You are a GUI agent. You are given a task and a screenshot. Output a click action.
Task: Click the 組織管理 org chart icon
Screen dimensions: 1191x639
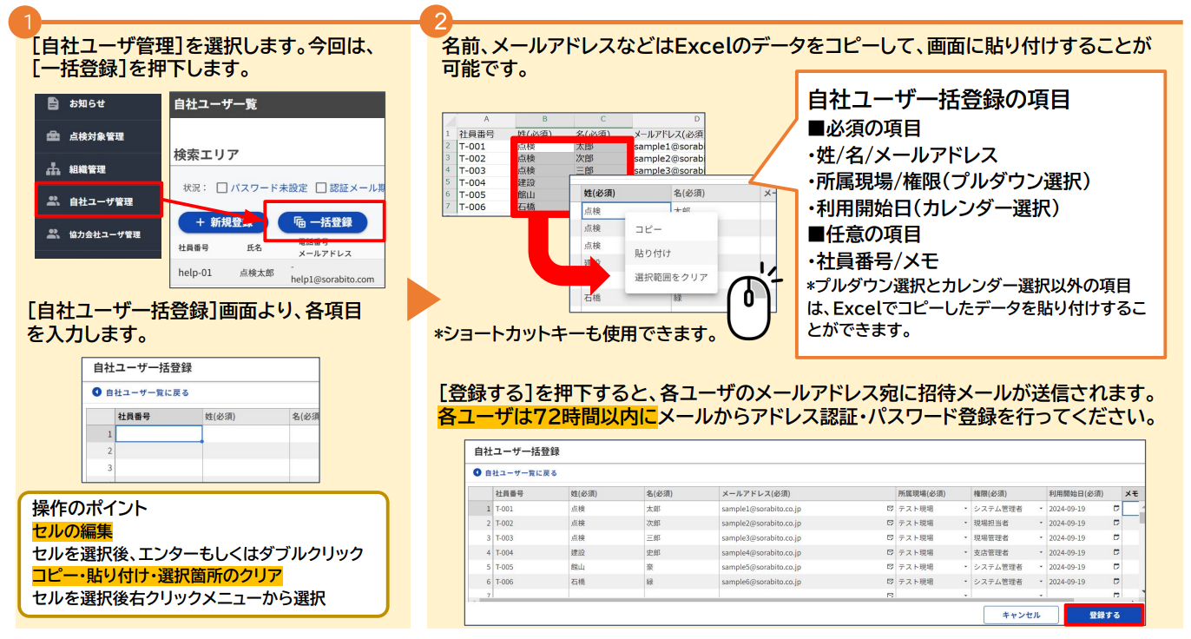(54, 168)
